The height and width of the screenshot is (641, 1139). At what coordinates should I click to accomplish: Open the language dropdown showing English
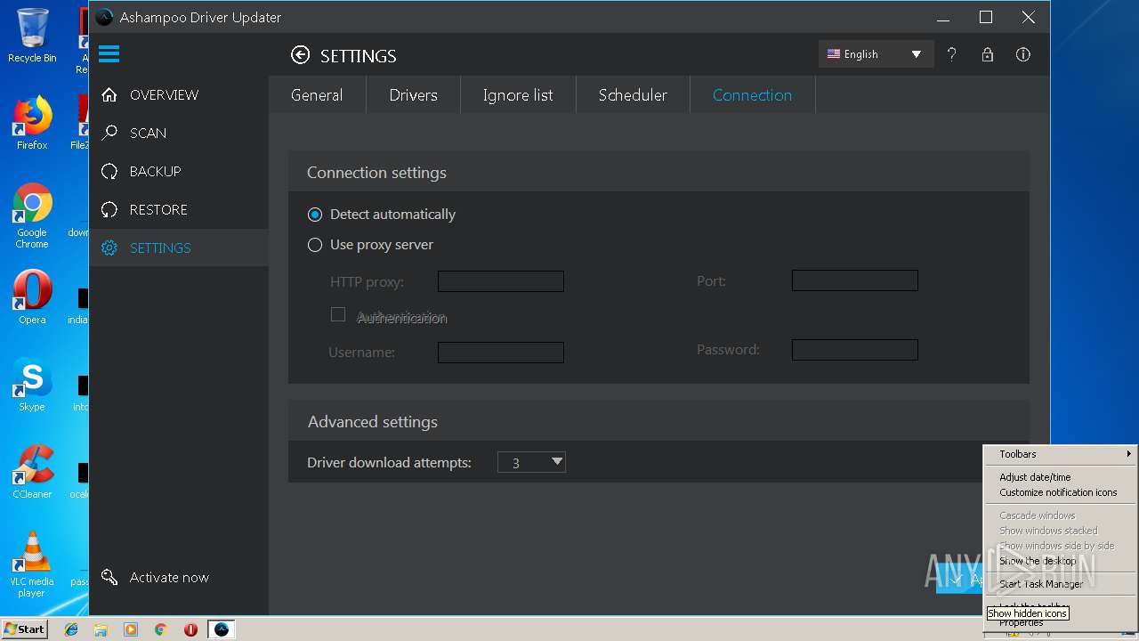(876, 54)
